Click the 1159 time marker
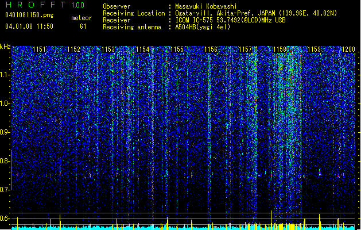Screen dimensions: 361x230 pos(314,49)
